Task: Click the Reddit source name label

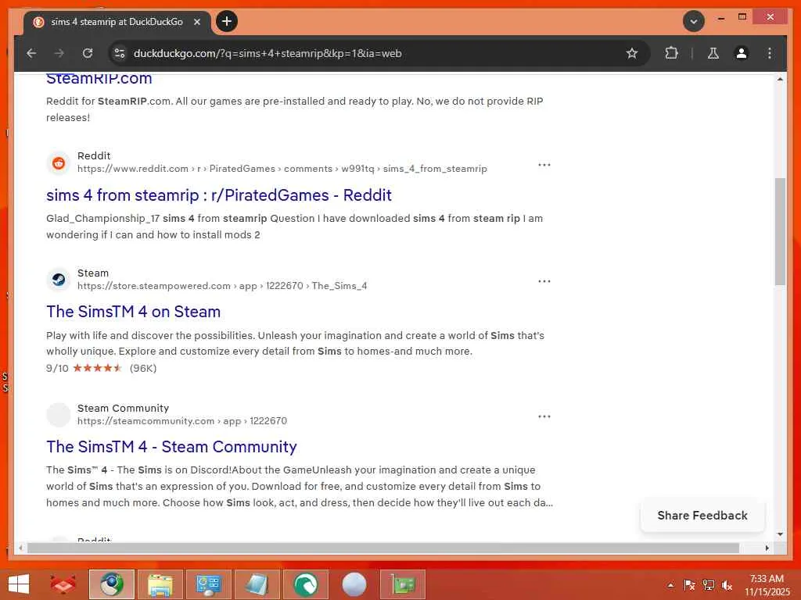Action: coord(94,155)
